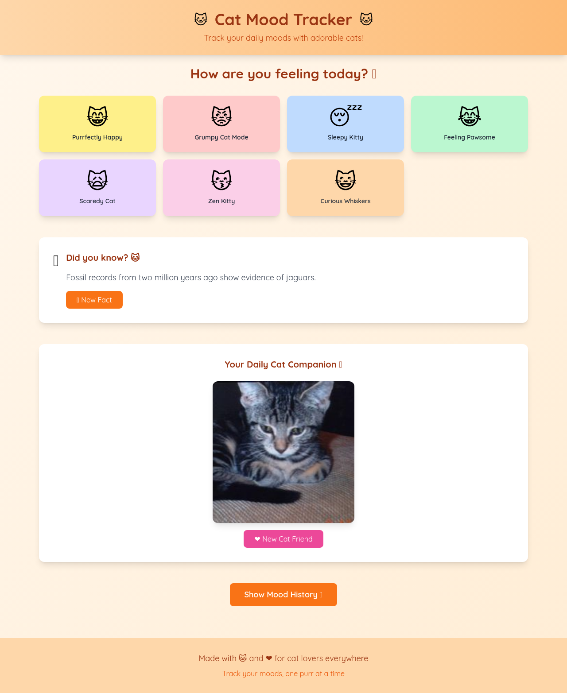Viewport: 567px width, 693px height.
Task: Open the Did you know section
Action: (x=102, y=257)
